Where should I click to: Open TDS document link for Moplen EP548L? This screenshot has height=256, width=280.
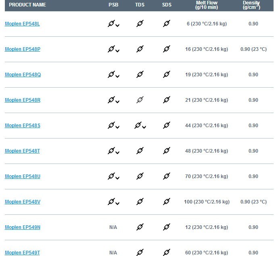pyautogui.click(x=140, y=23)
